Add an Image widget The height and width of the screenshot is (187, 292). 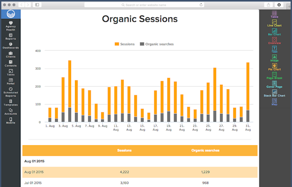click(x=274, y=58)
